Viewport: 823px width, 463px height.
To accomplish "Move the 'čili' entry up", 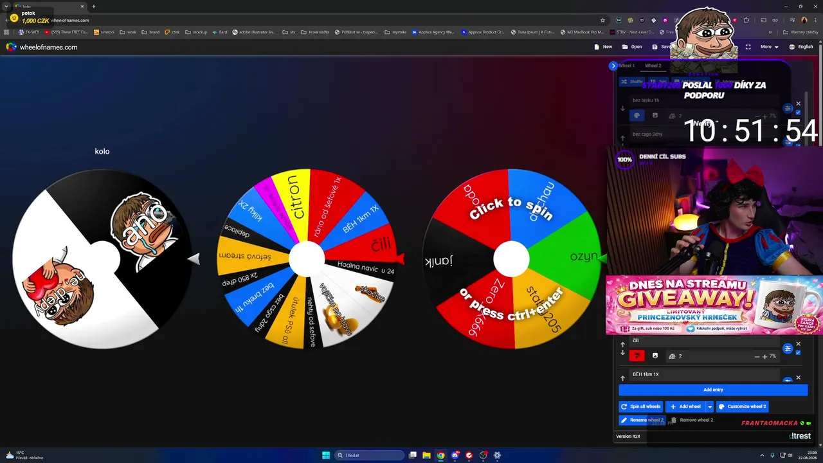I will (x=622, y=345).
